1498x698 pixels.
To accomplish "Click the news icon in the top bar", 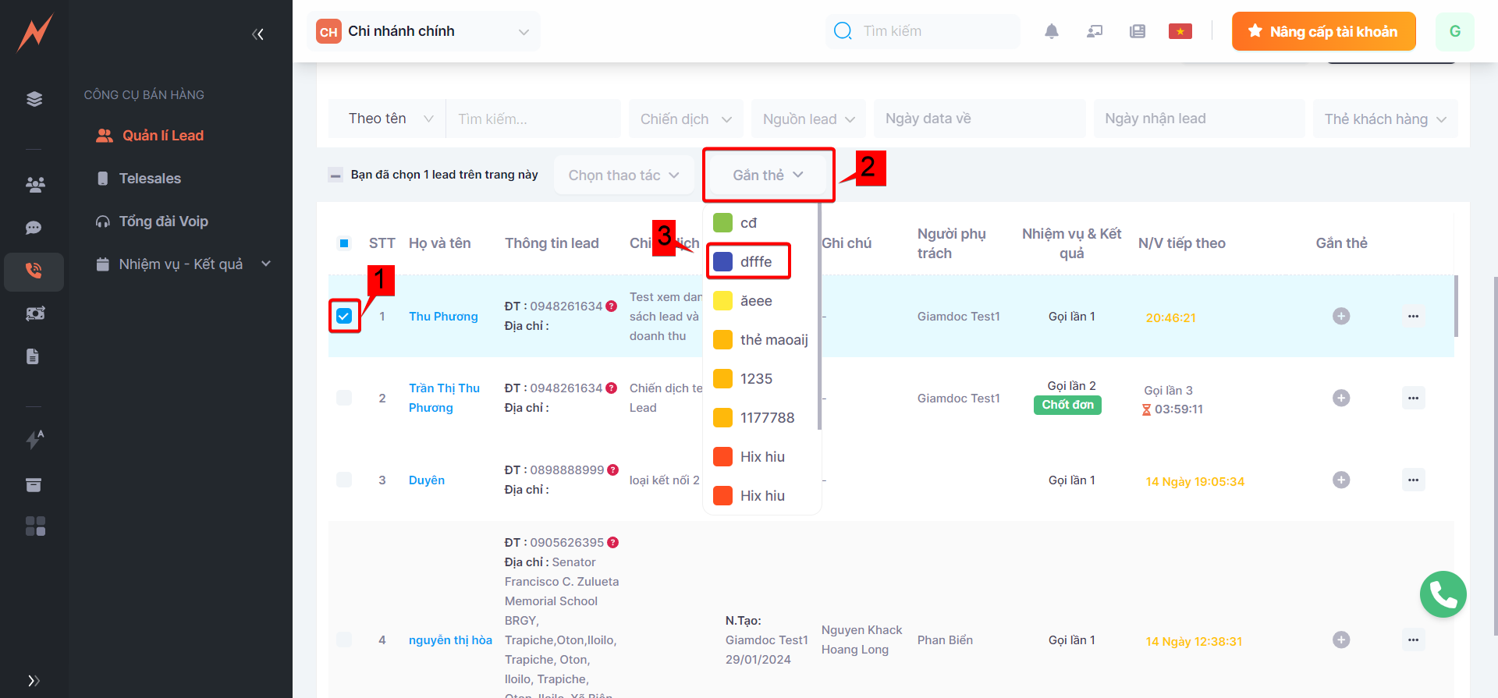I will point(1137,31).
